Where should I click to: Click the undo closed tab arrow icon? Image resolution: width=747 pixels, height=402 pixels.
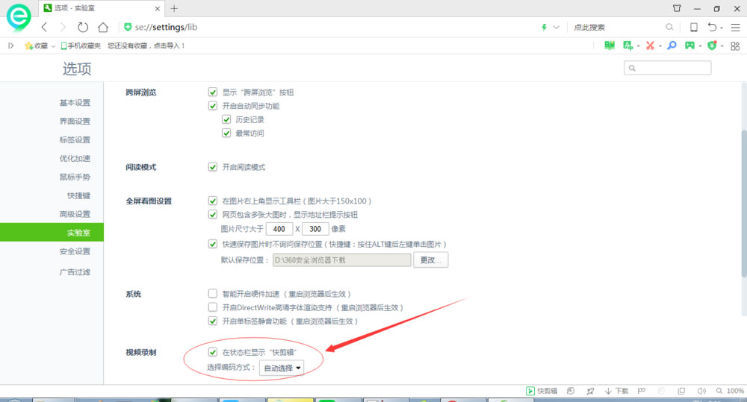[712, 27]
